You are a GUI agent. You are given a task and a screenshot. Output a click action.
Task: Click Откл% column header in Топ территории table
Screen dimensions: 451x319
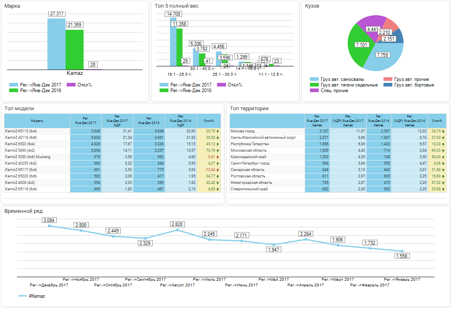437,121
